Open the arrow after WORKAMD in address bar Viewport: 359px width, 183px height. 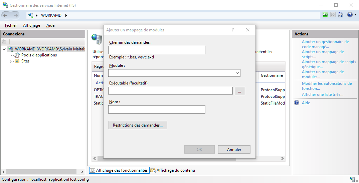tap(66, 15)
